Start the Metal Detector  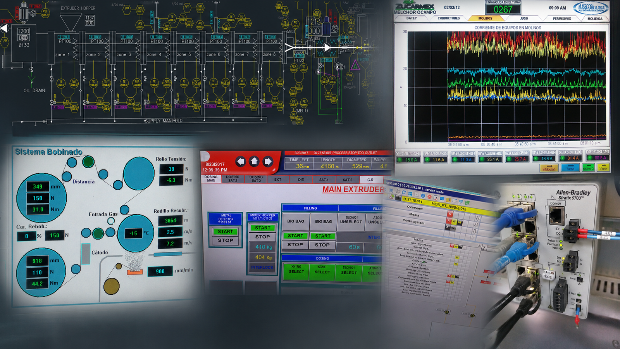[226, 232]
